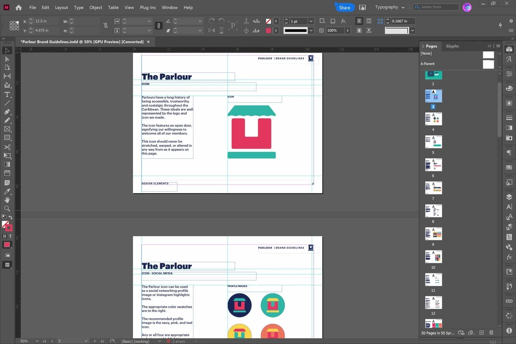Select the Pencil tool

click(7, 120)
